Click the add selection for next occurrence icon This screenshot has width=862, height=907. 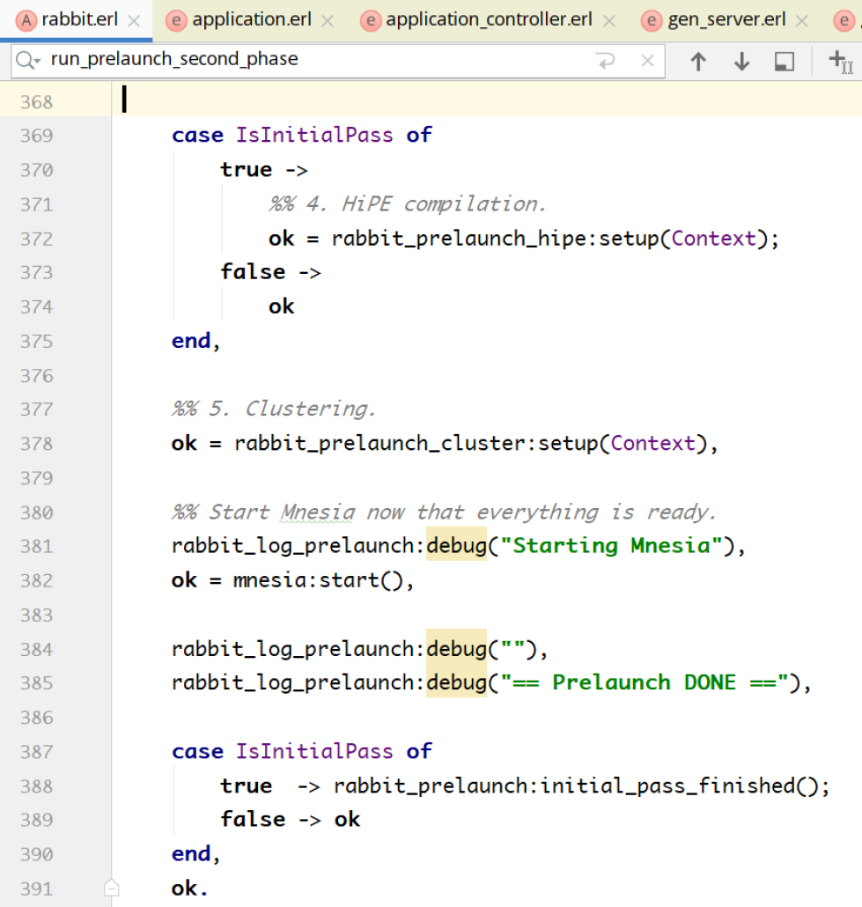pos(839,61)
